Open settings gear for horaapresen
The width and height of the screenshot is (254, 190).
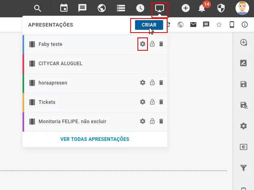point(143,83)
